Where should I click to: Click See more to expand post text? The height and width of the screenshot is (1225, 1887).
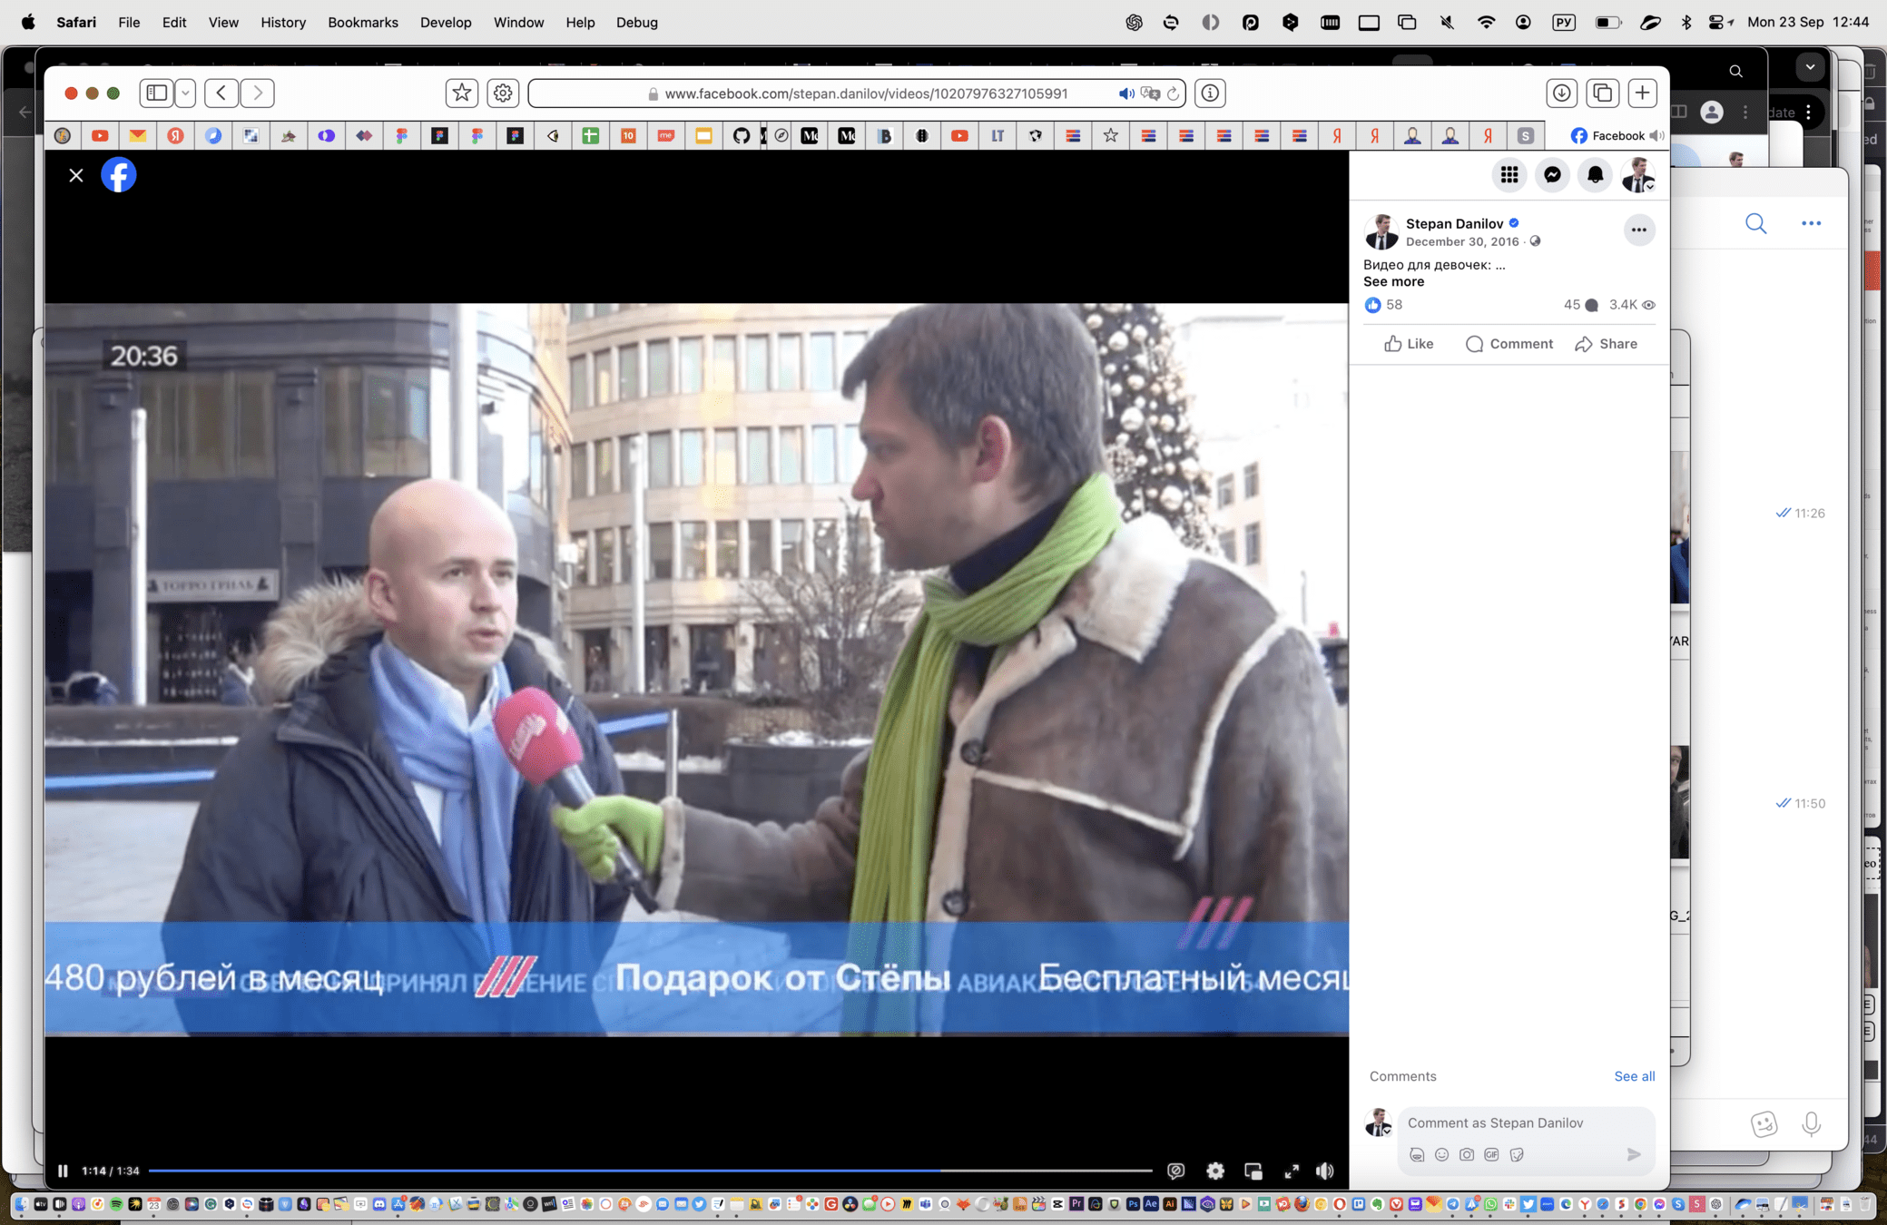pos(1393,281)
